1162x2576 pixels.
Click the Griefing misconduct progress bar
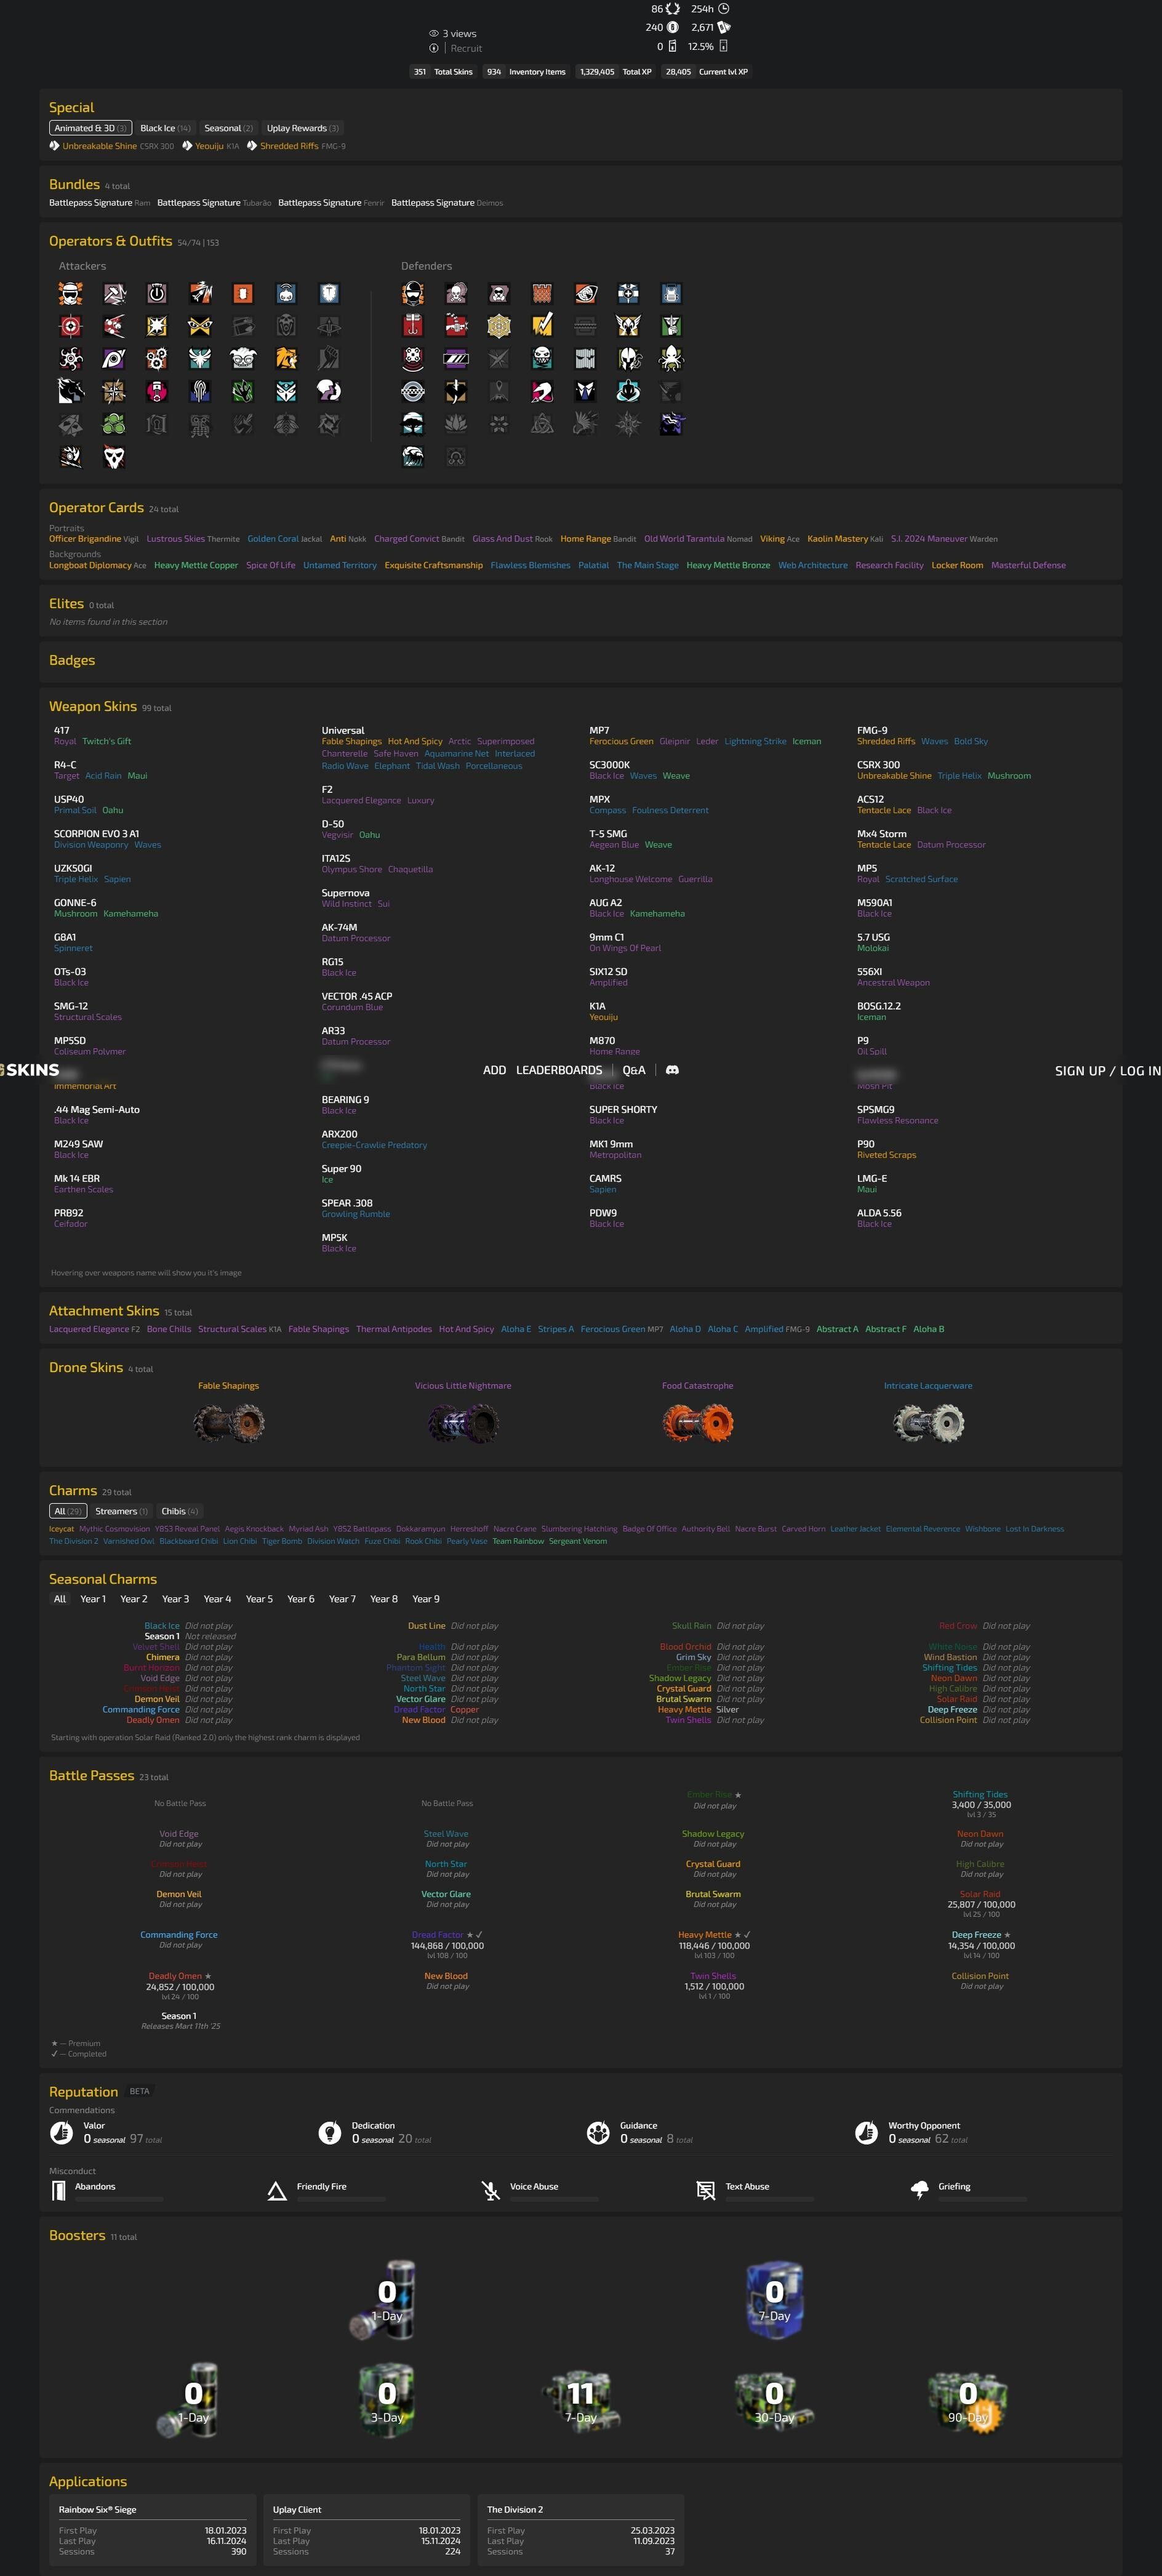point(982,2199)
